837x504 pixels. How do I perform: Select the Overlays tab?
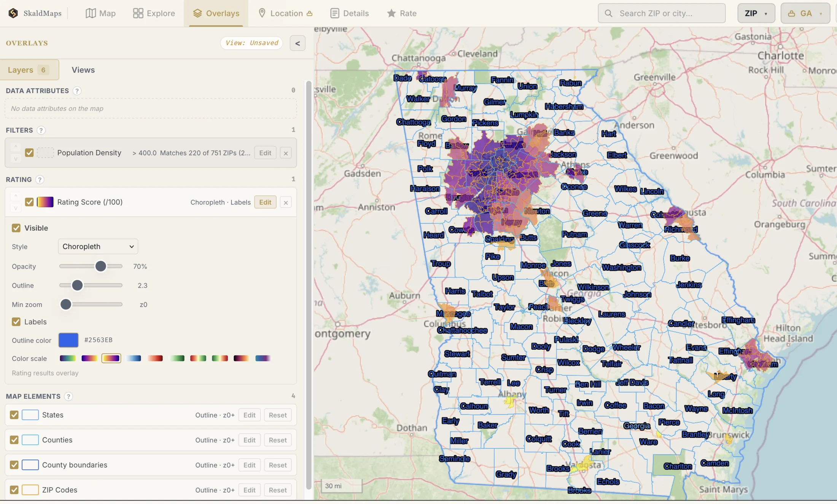(x=216, y=13)
